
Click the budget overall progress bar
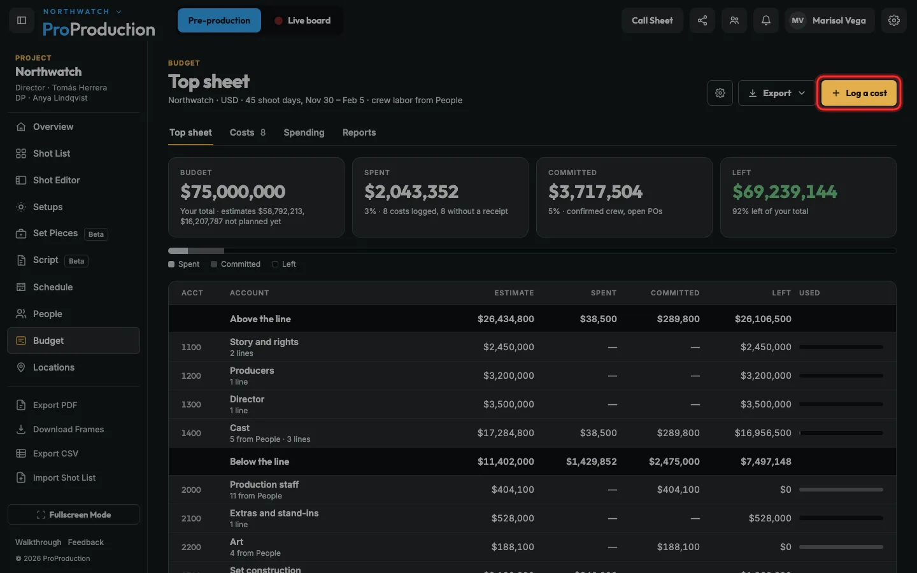[532, 251]
